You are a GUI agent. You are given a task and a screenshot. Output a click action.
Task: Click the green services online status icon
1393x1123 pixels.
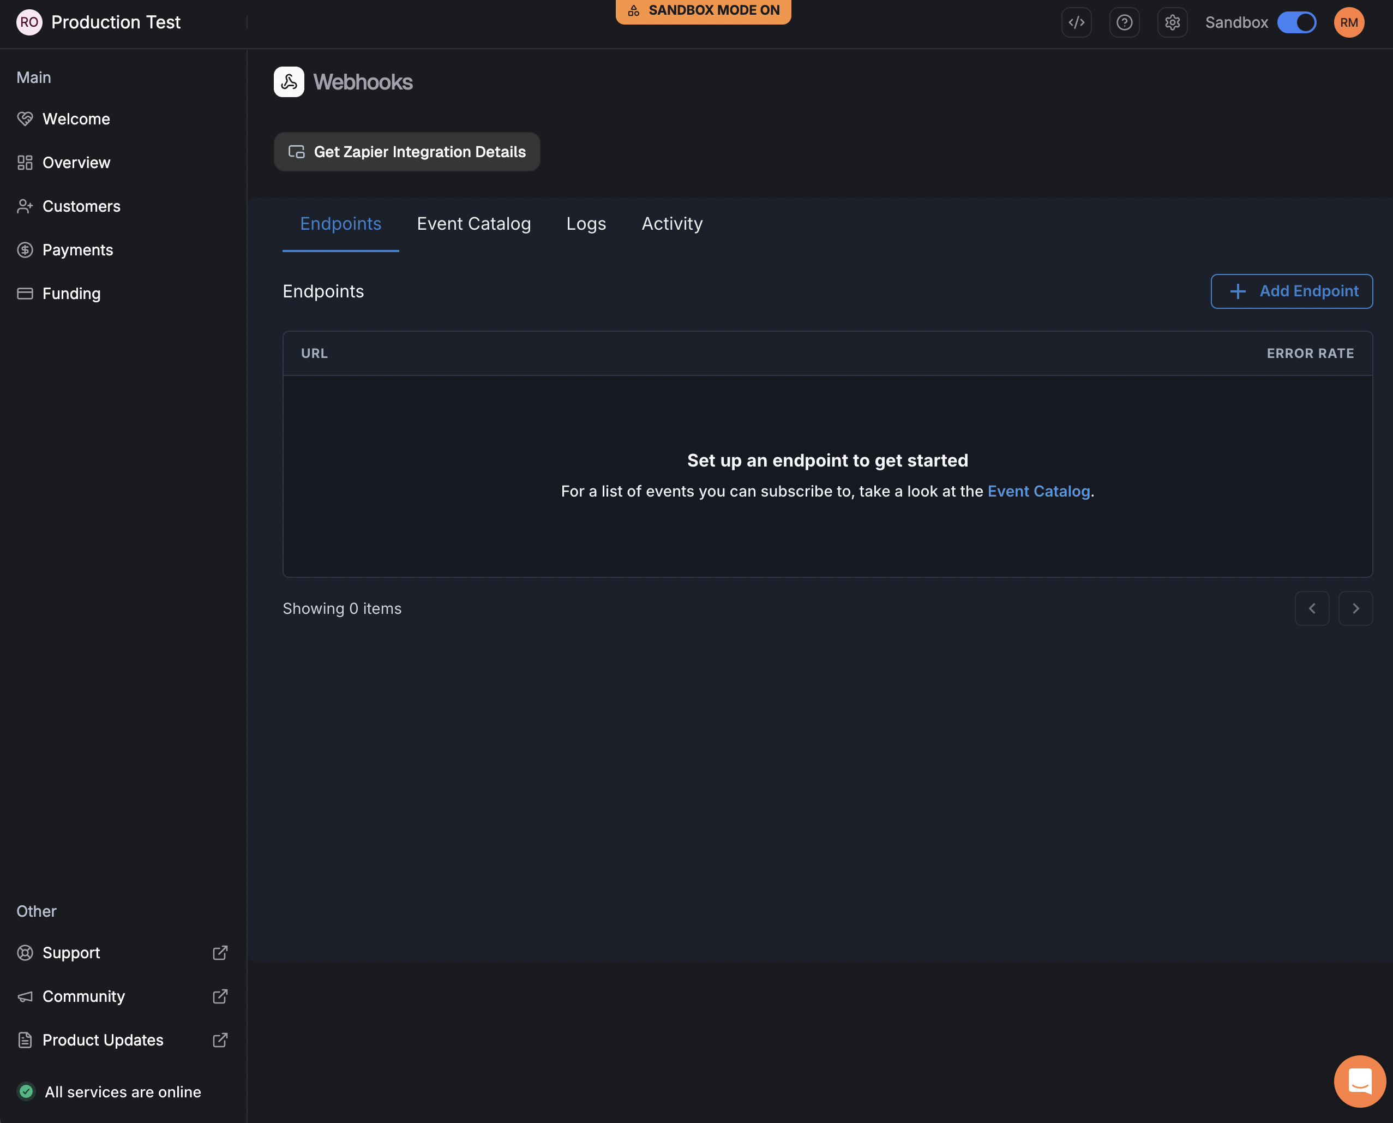(x=27, y=1092)
